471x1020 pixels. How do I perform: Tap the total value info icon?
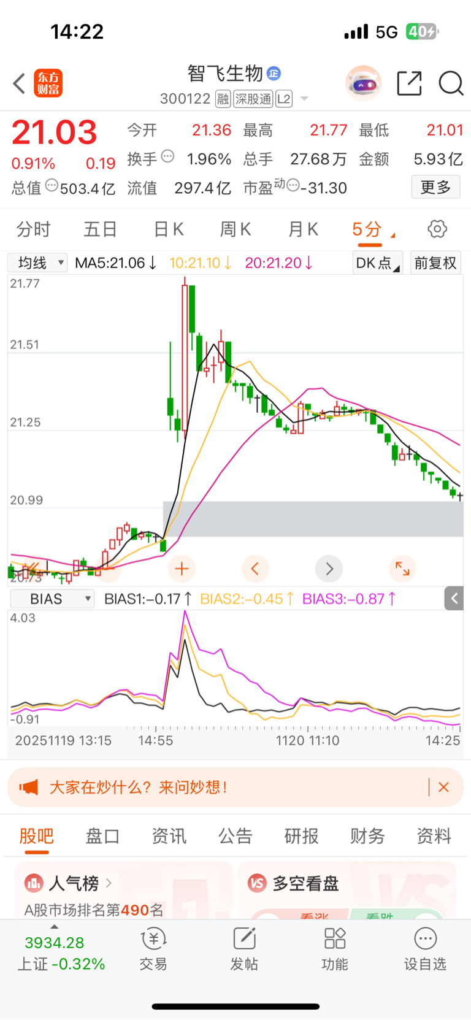(x=52, y=185)
